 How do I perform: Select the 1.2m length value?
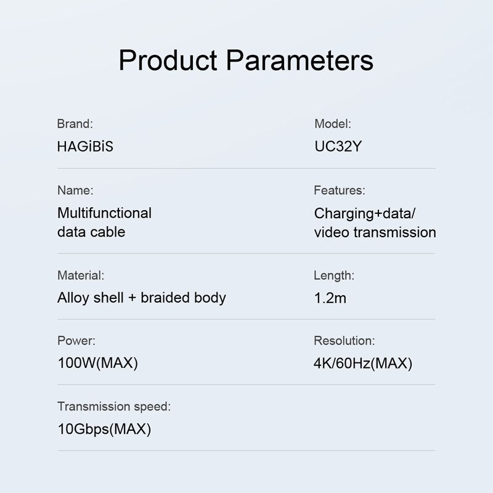(x=330, y=298)
